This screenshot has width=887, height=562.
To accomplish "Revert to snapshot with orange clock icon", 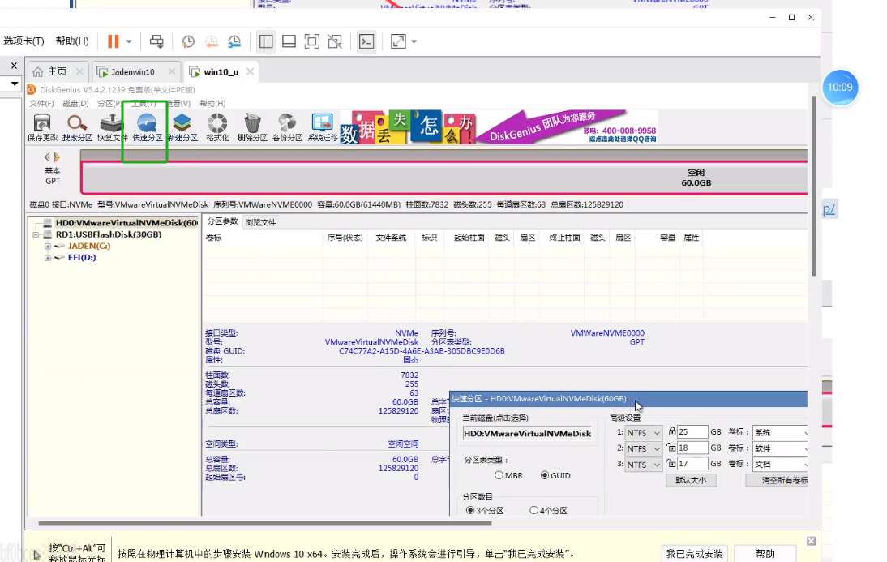I will (x=212, y=41).
